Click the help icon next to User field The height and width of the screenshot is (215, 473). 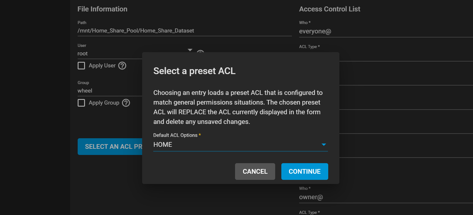[200, 52]
